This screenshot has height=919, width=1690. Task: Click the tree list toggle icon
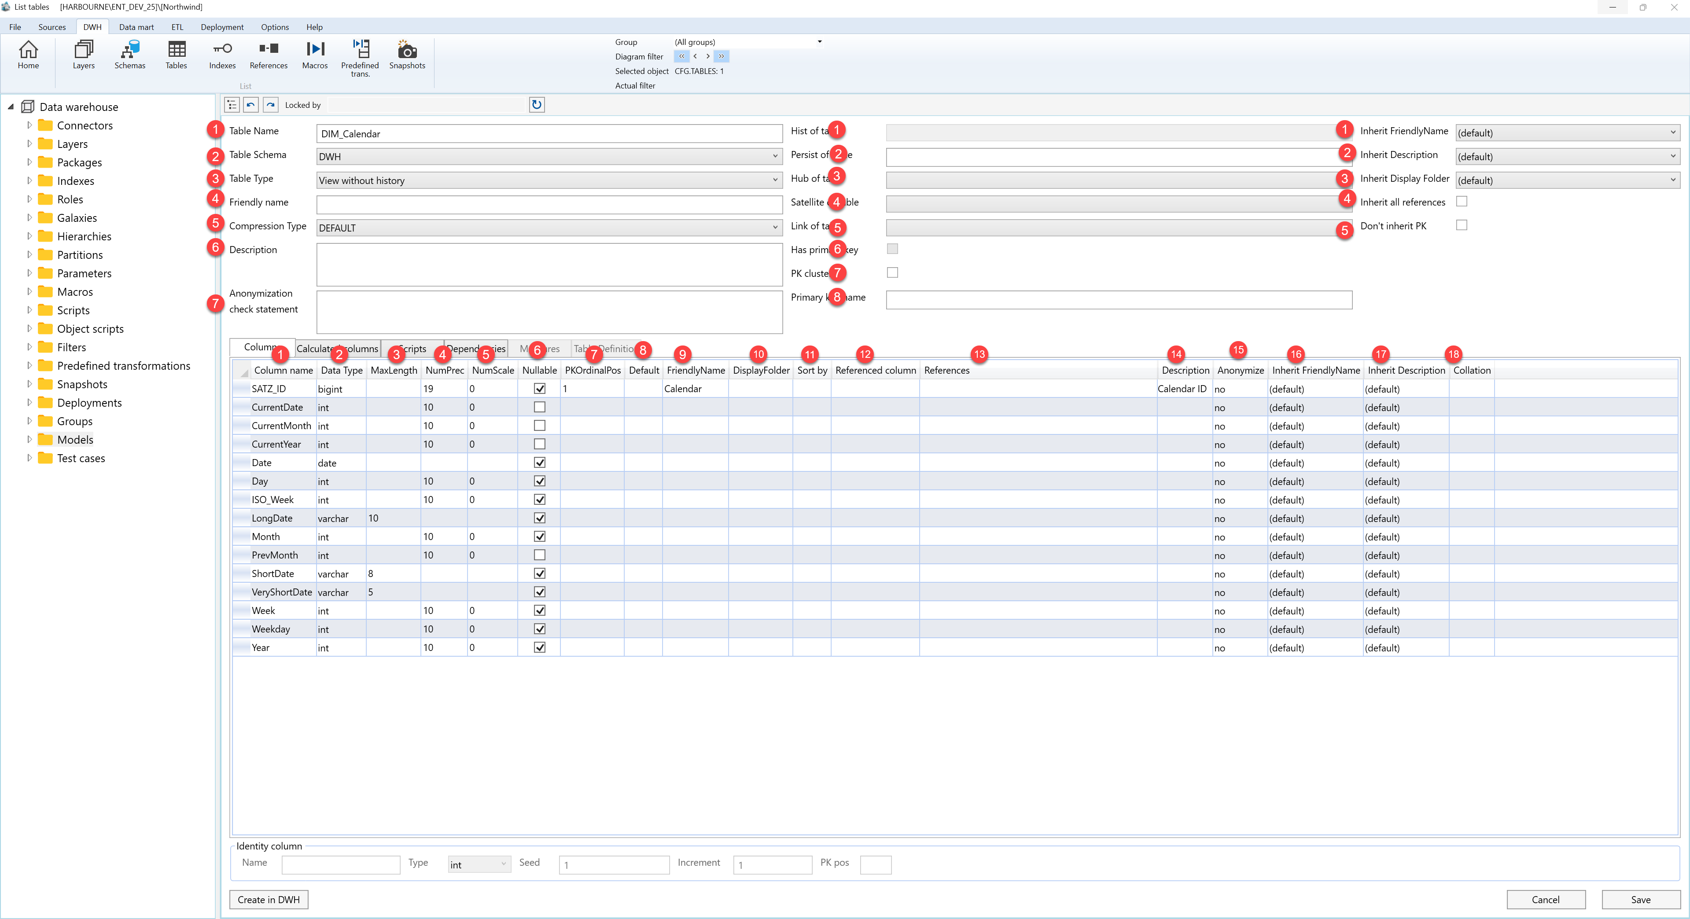click(232, 105)
